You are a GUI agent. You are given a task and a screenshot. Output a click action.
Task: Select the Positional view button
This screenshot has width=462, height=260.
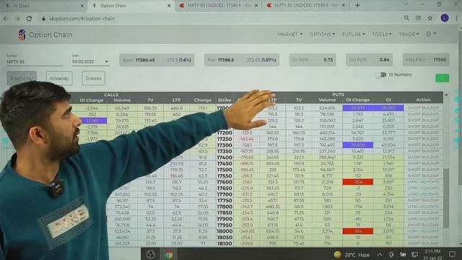tap(22, 79)
